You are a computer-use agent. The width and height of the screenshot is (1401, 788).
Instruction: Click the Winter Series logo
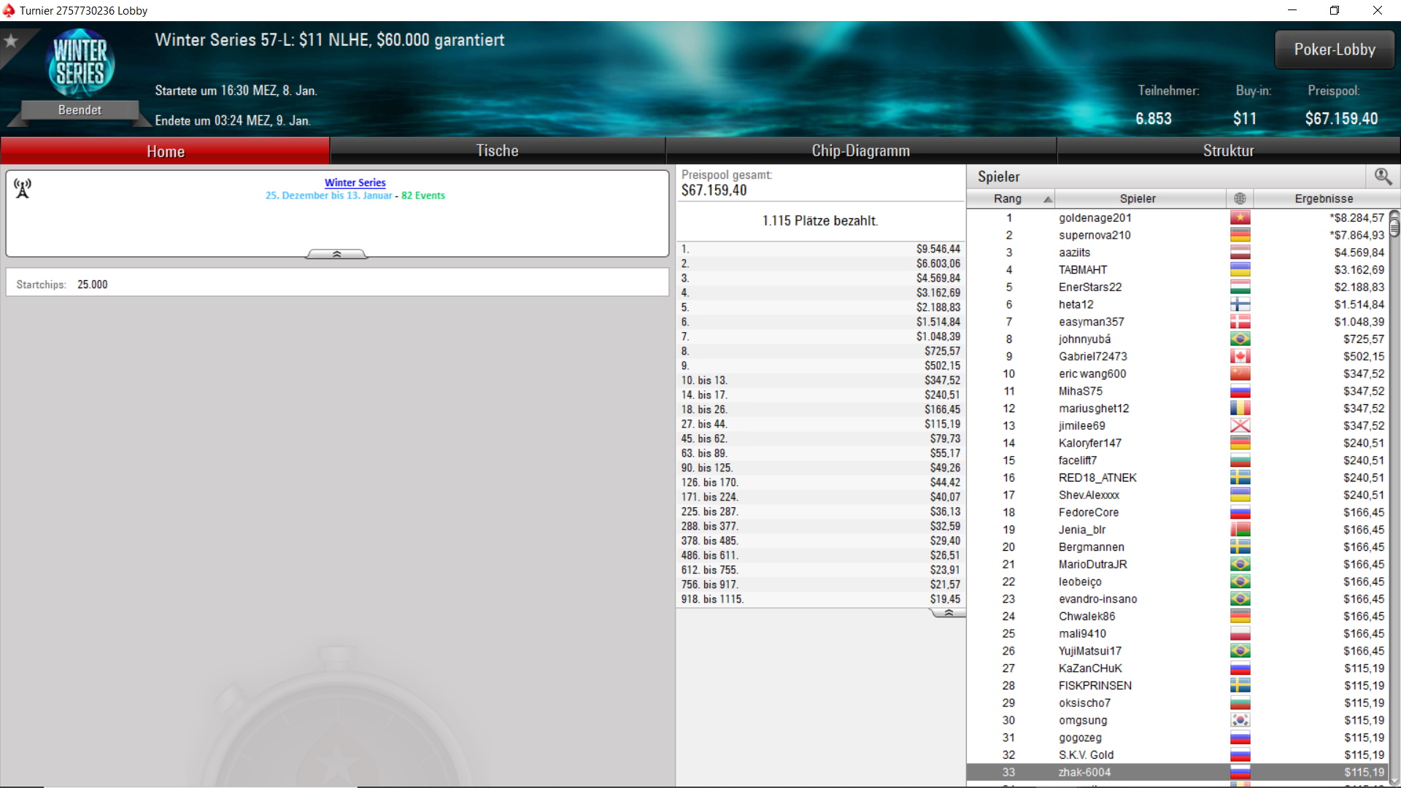click(x=80, y=63)
